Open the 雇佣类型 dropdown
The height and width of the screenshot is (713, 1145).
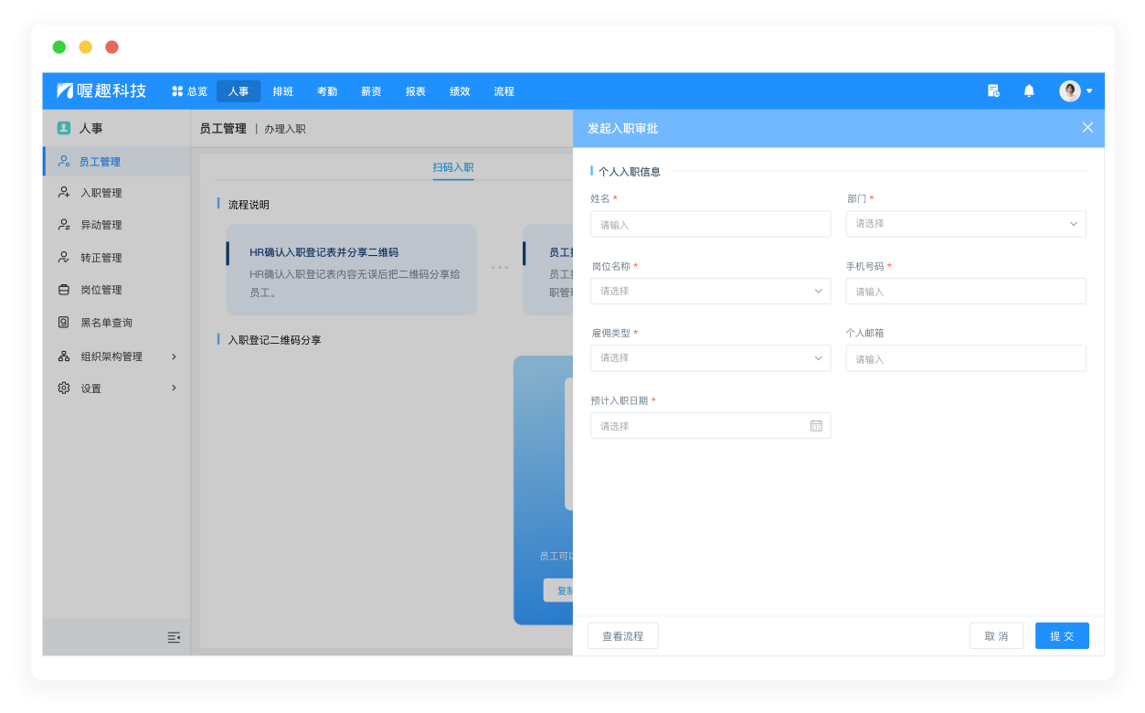tap(711, 358)
